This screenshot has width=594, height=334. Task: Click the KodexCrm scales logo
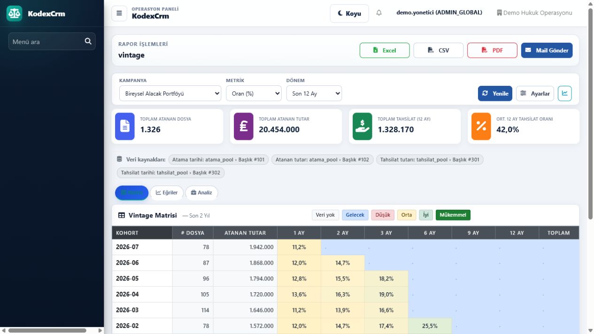(x=15, y=14)
